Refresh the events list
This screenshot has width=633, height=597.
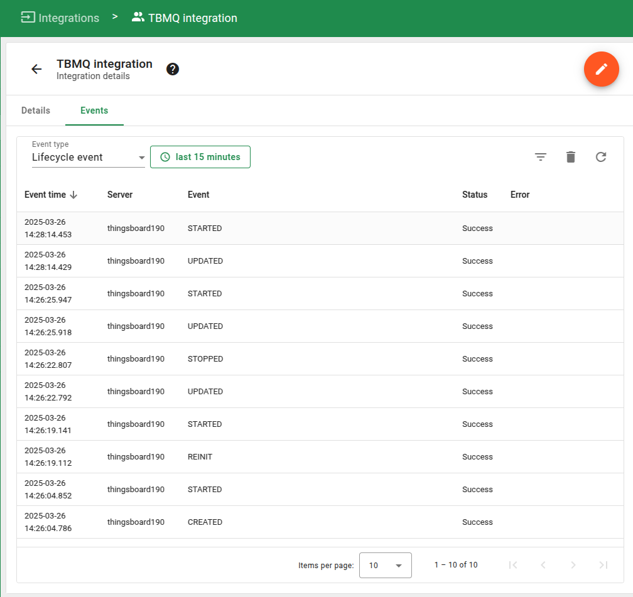601,157
